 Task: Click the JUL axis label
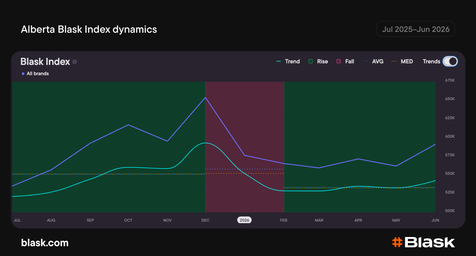(17, 220)
